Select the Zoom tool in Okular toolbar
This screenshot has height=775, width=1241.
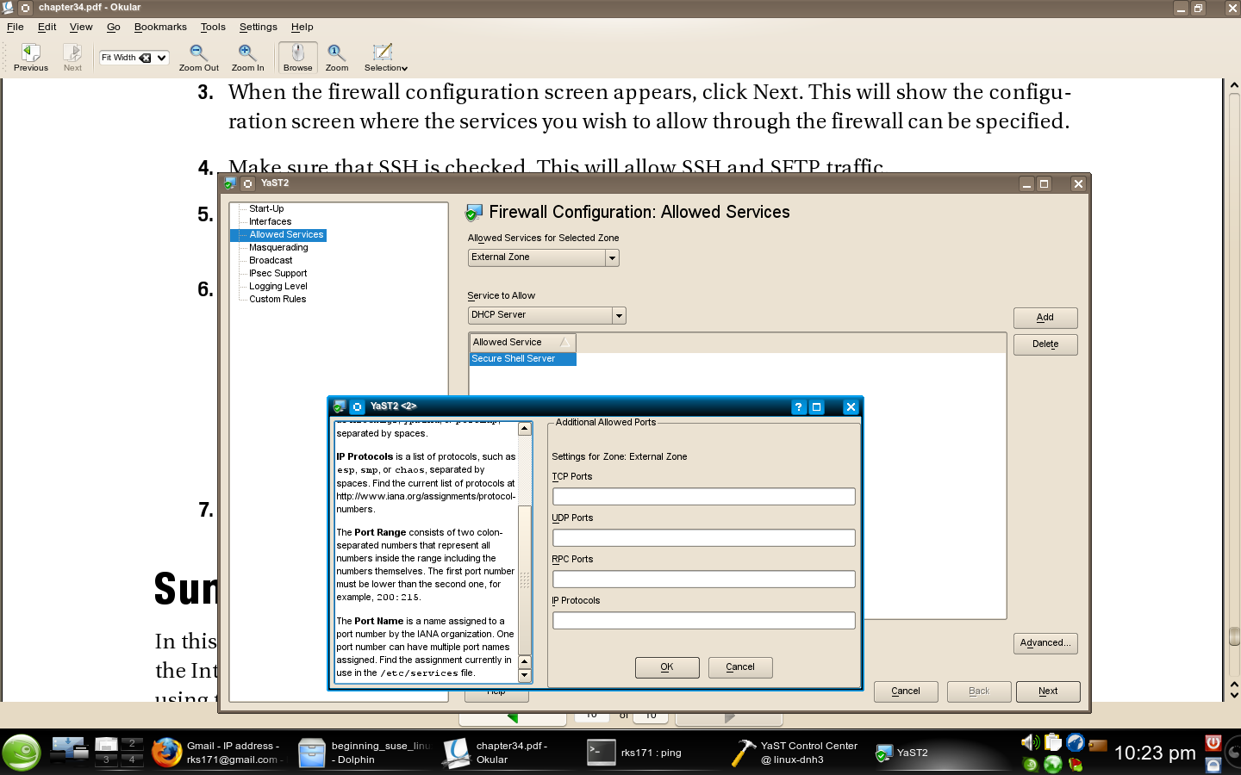[x=337, y=58]
